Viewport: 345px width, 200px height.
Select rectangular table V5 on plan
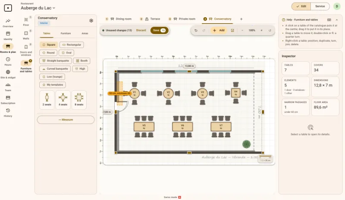coord(144,127)
